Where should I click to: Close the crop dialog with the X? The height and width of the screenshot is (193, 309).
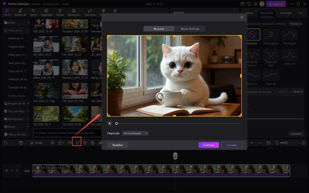coord(242,17)
